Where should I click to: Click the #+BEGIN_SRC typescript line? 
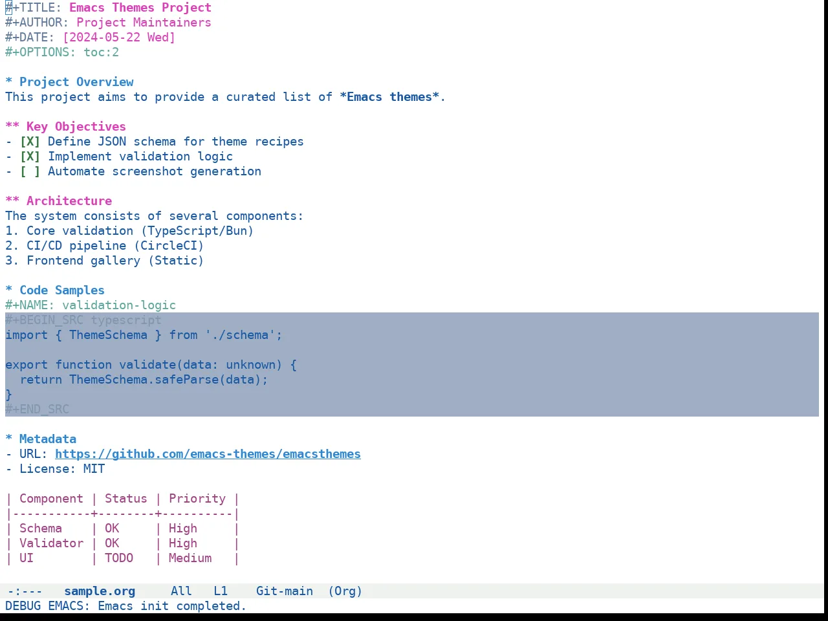click(83, 320)
